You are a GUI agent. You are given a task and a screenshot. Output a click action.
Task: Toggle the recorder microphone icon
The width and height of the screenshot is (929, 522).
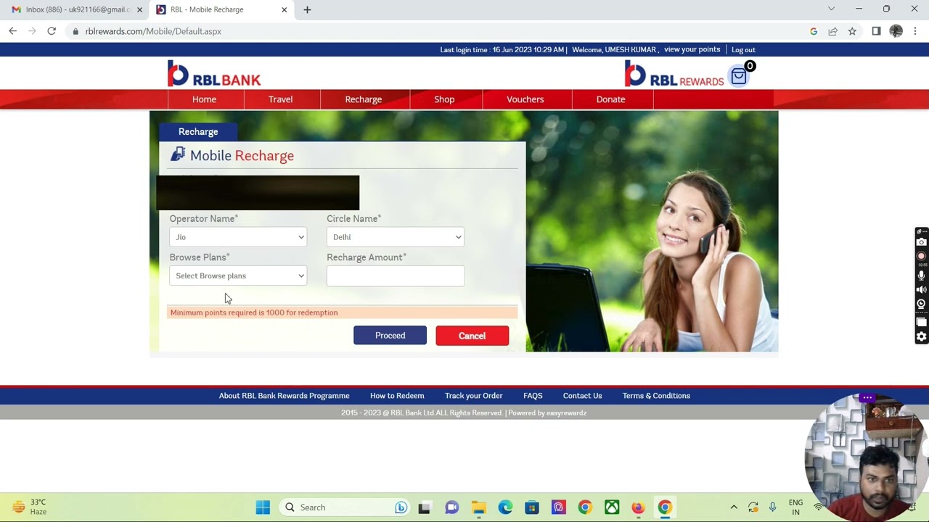922,275
